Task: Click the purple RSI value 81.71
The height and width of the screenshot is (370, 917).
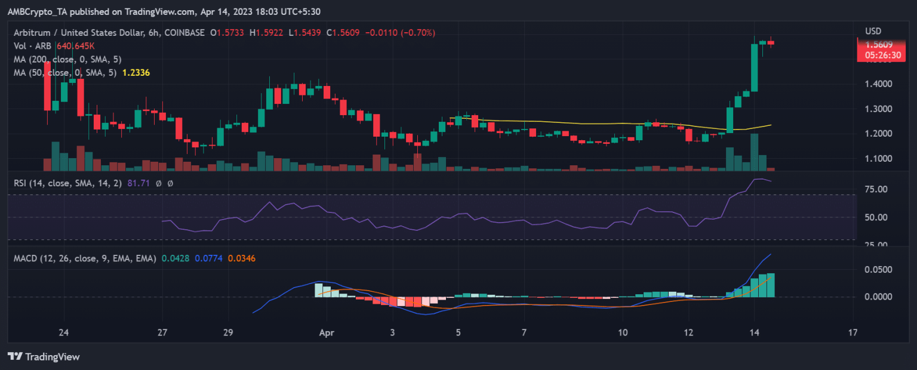Action: click(x=139, y=184)
